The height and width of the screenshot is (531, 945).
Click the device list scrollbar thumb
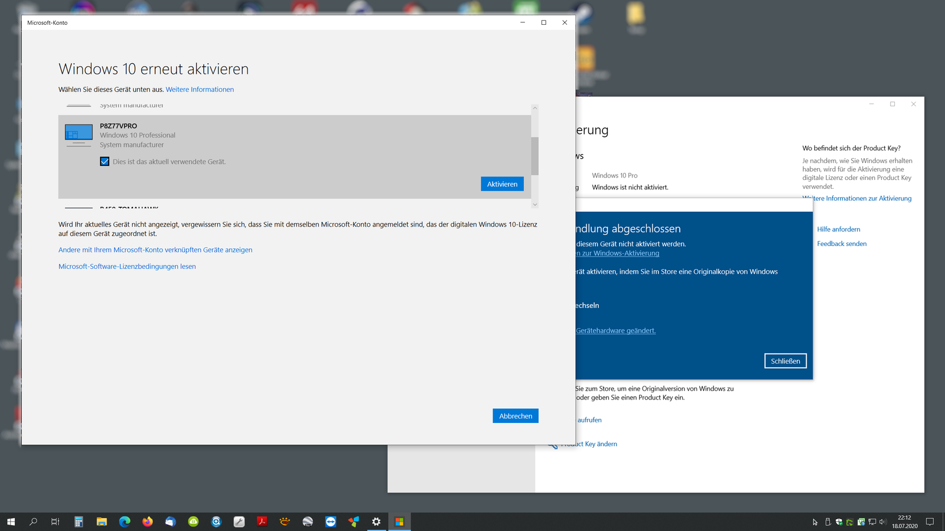(x=535, y=156)
